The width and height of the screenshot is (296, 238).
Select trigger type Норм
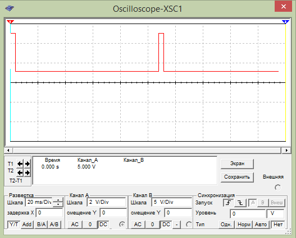click(244, 225)
